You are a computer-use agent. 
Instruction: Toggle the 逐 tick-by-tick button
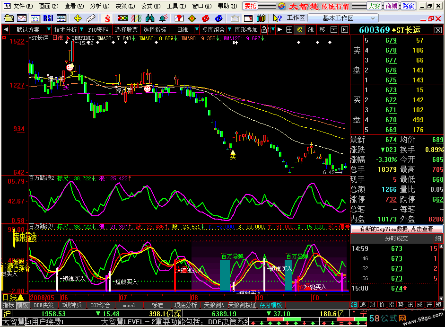coord(363,305)
